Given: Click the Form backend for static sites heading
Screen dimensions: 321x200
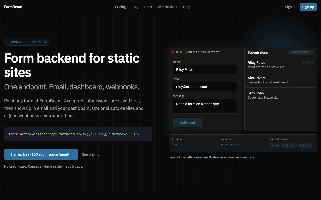Looking at the screenshot, I should (x=72, y=65).
